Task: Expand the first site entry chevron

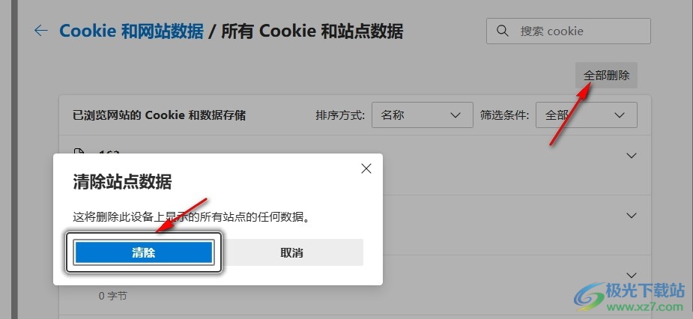Action: click(x=632, y=156)
